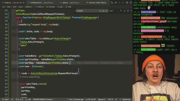180x101 pixels.
Task: Click 'HttpRequestWithTables' type on line 44
Action: 56,17
